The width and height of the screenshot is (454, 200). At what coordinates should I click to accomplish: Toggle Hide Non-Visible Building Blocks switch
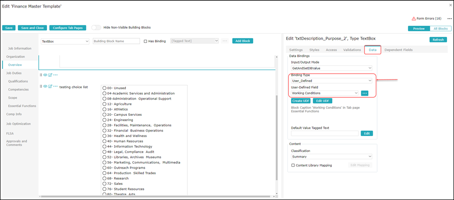click(96, 28)
